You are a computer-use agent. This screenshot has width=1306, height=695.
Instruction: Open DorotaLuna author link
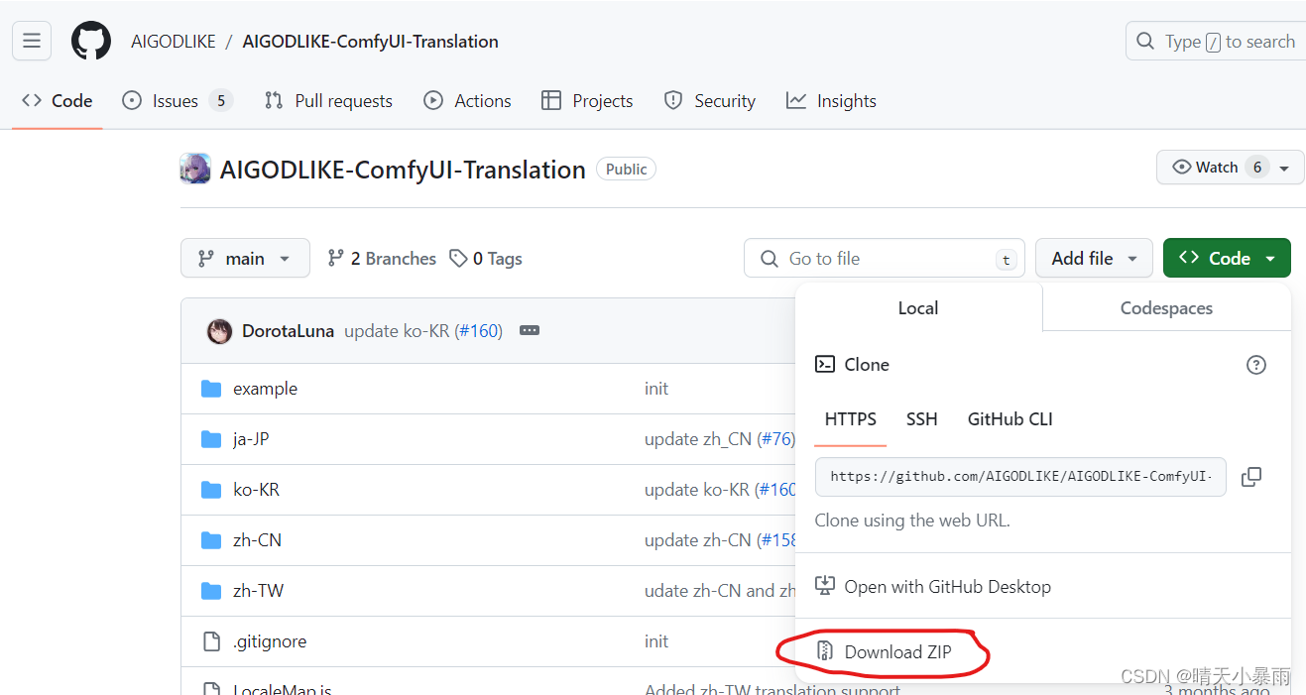[x=288, y=331]
